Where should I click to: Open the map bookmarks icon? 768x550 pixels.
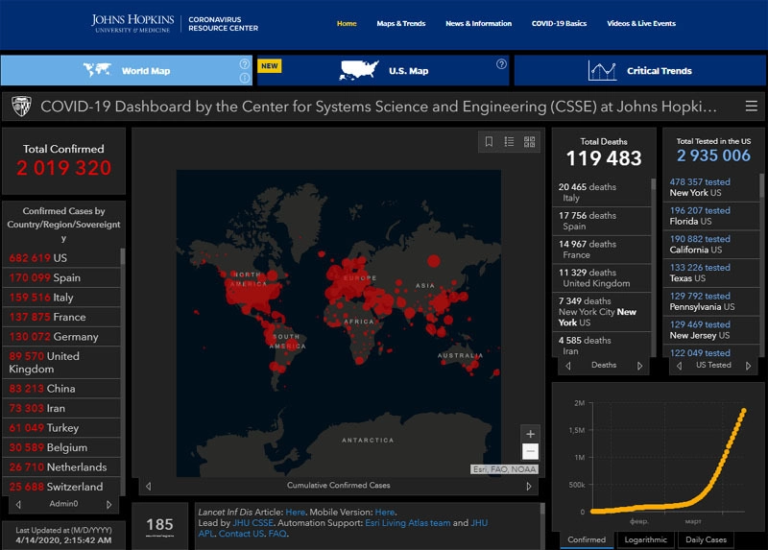pos(489,142)
